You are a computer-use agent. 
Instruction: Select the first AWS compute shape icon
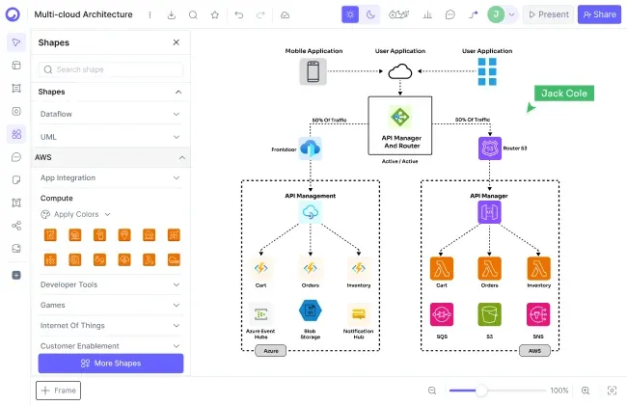point(50,235)
